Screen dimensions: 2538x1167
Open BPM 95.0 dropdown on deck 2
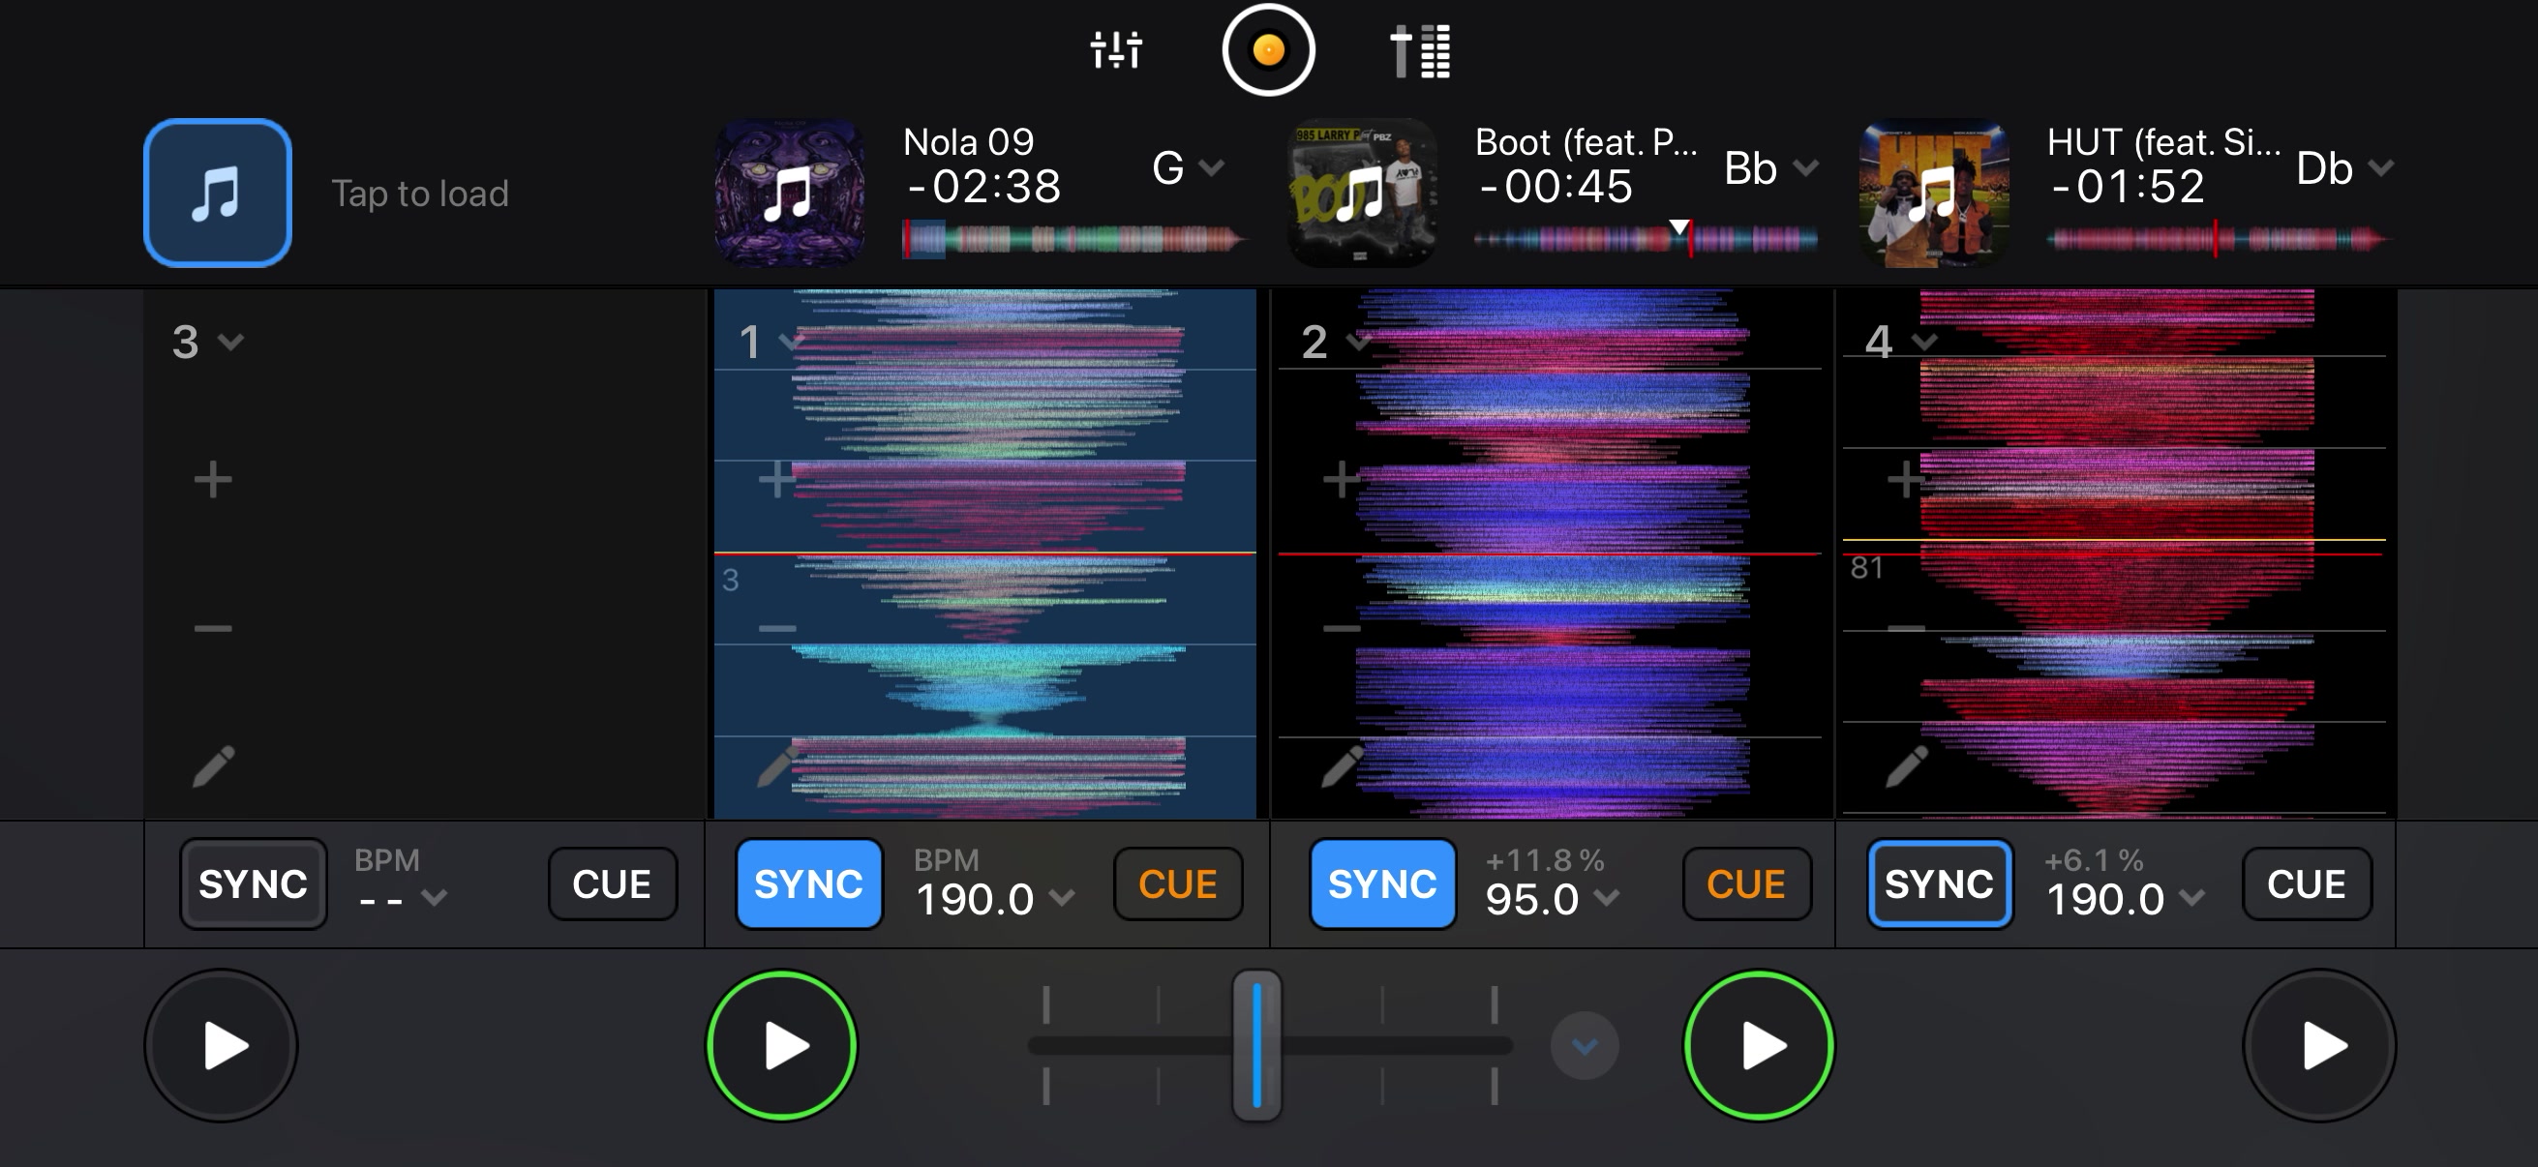pyautogui.click(x=1553, y=898)
